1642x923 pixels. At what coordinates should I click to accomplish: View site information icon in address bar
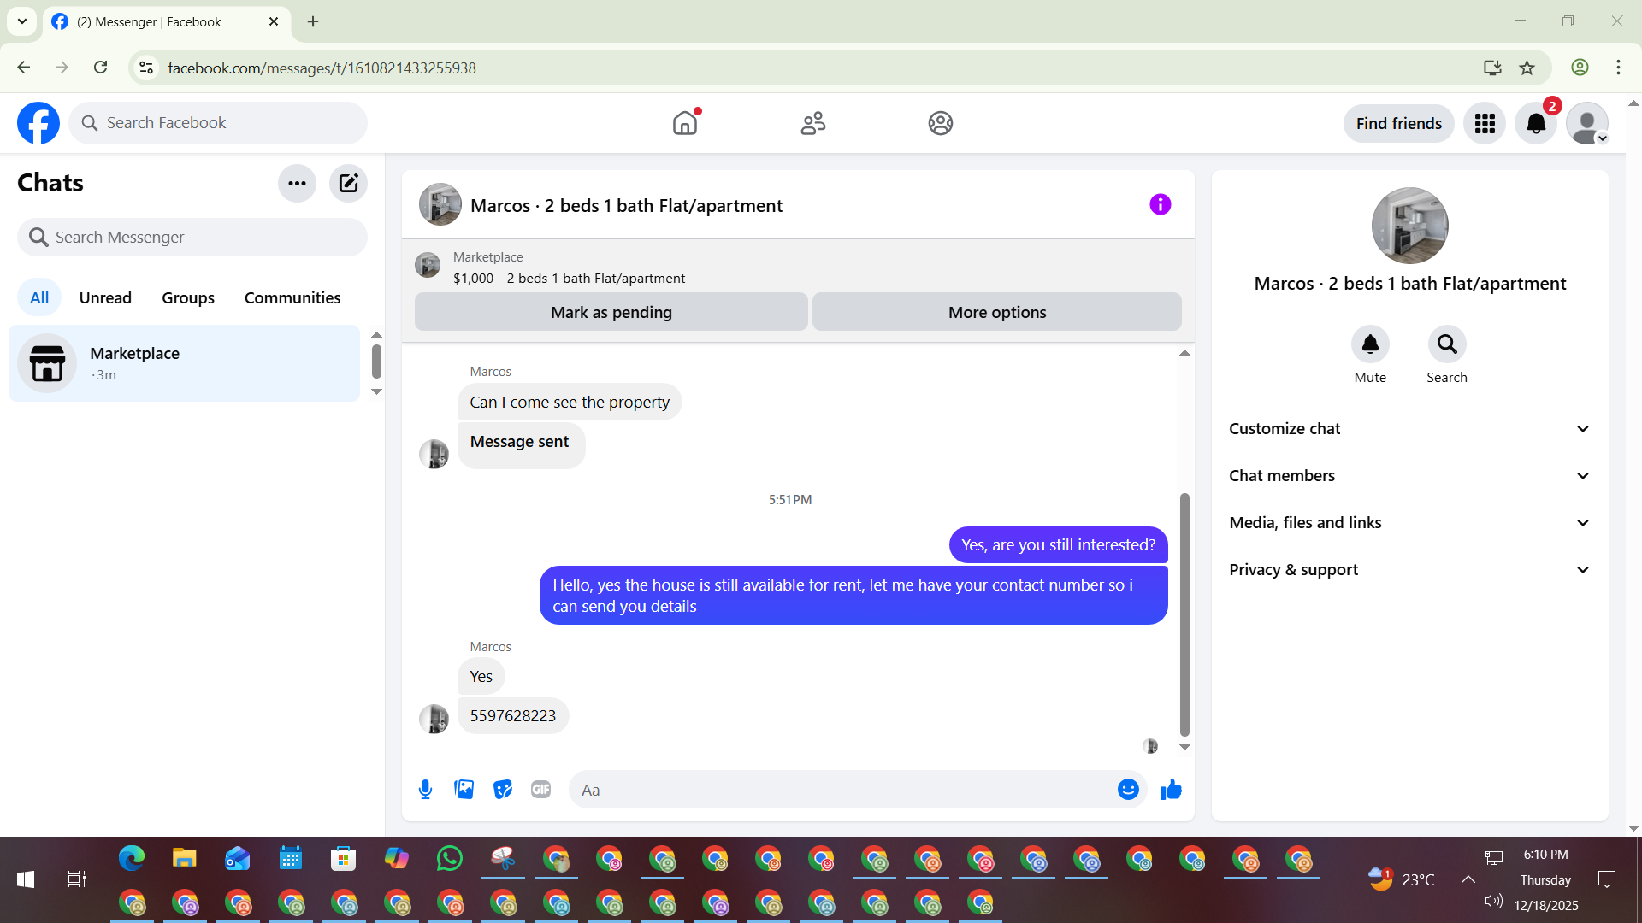[x=146, y=68]
